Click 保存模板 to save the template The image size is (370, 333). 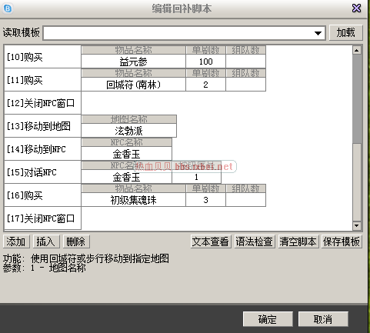[342, 241]
